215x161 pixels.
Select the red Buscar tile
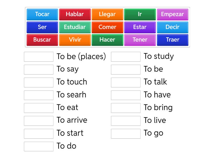(42, 40)
